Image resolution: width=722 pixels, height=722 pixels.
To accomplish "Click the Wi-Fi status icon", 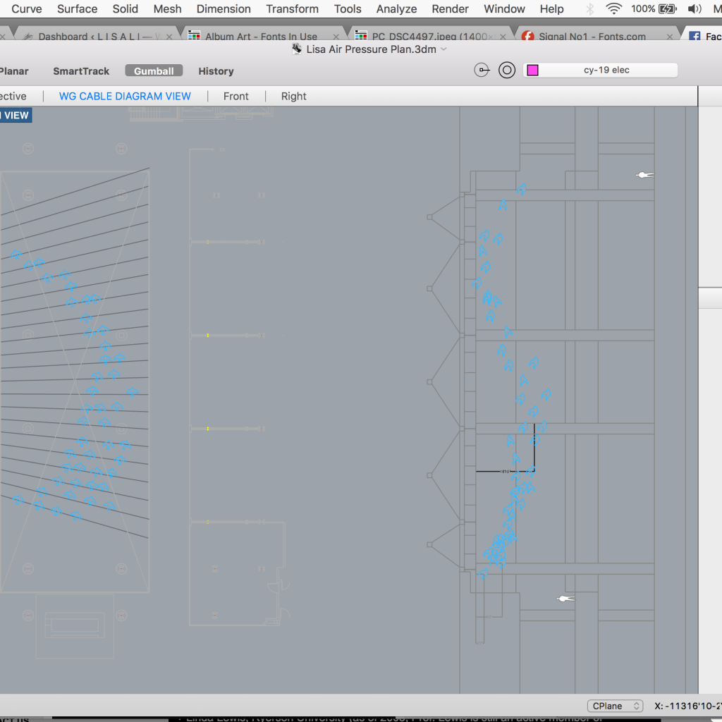I will (x=613, y=8).
